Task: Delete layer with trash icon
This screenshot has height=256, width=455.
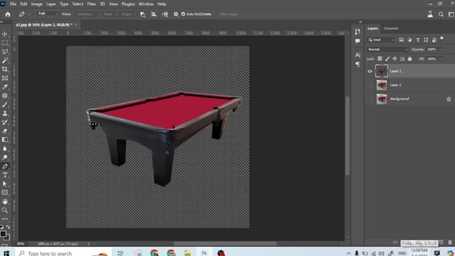Action: coord(450,242)
